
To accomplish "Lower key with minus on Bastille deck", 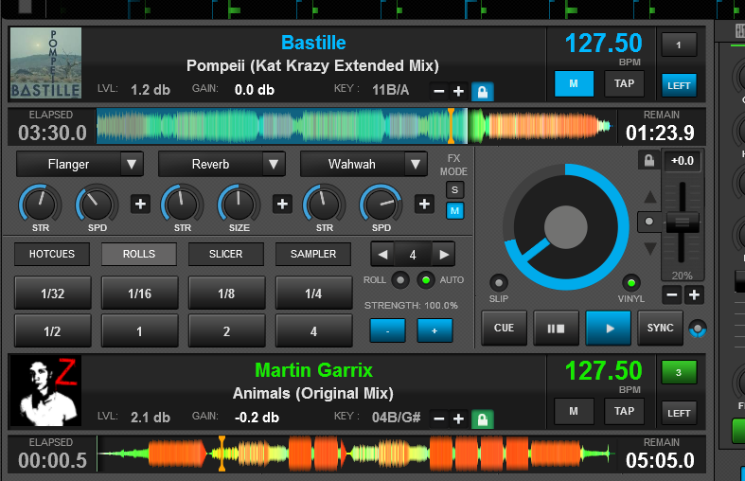I will pyautogui.click(x=439, y=91).
